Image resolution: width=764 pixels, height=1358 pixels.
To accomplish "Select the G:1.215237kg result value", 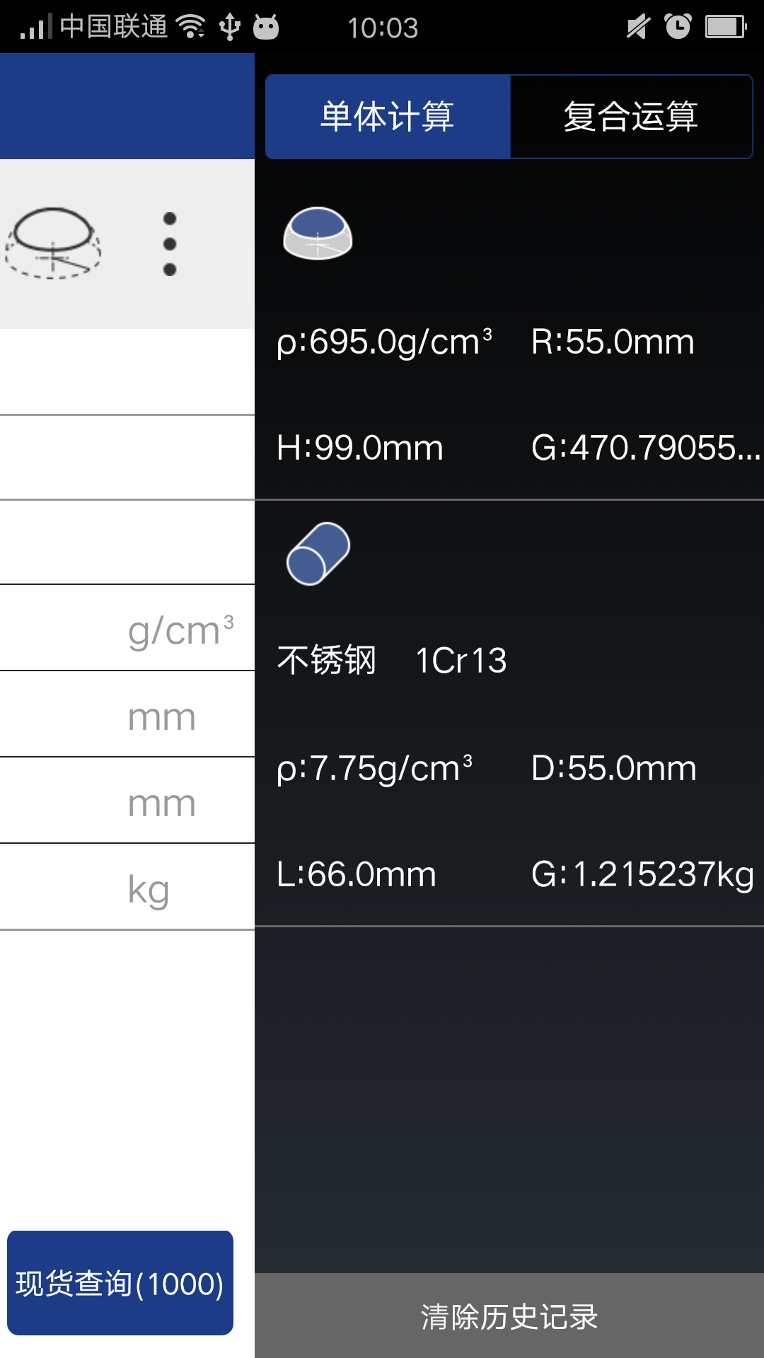I will pyautogui.click(x=642, y=874).
